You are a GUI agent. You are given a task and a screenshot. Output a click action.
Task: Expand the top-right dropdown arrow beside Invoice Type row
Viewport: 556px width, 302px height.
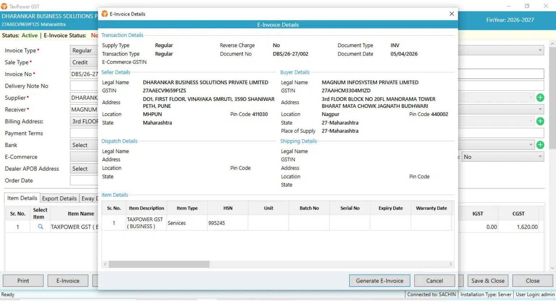[540, 50]
